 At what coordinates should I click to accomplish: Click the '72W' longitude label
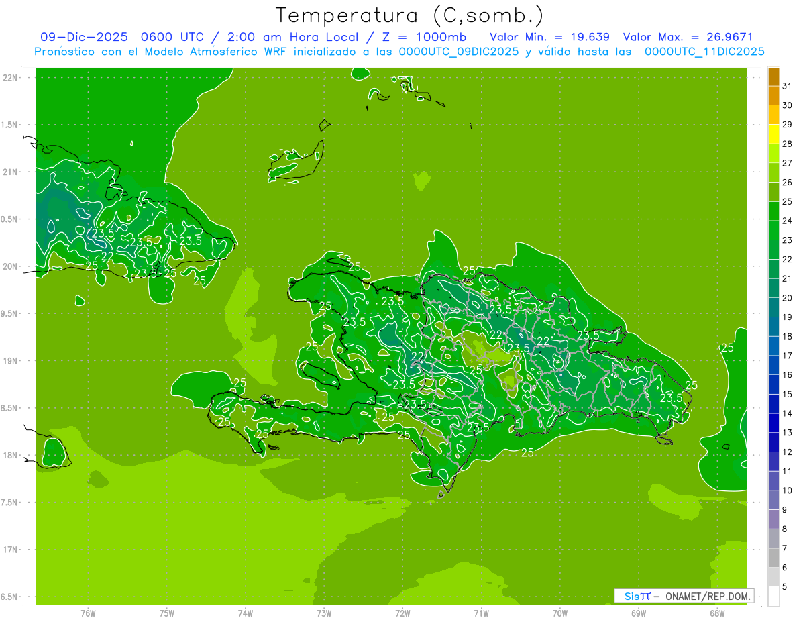click(402, 613)
